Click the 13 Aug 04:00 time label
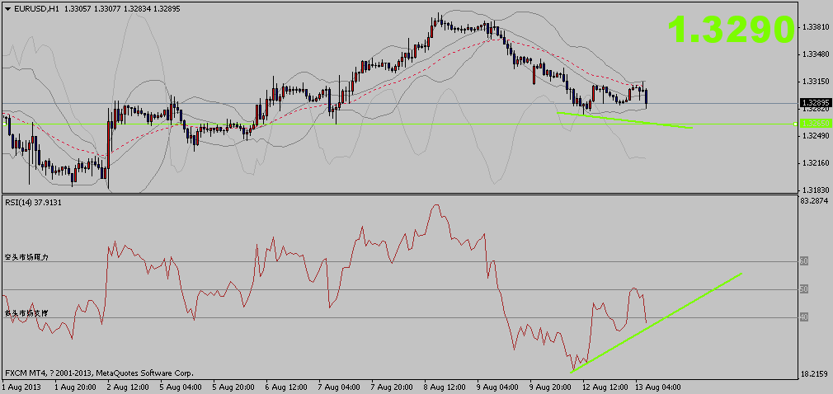Screen dimensions: 833x394 tap(659, 386)
